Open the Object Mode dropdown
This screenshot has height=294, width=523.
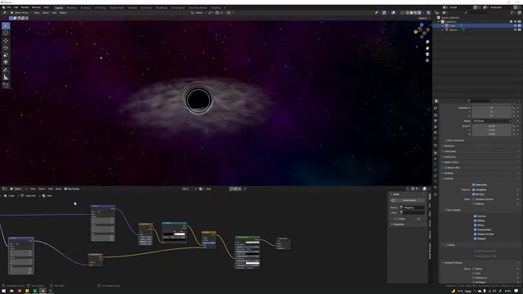[20, 13]
